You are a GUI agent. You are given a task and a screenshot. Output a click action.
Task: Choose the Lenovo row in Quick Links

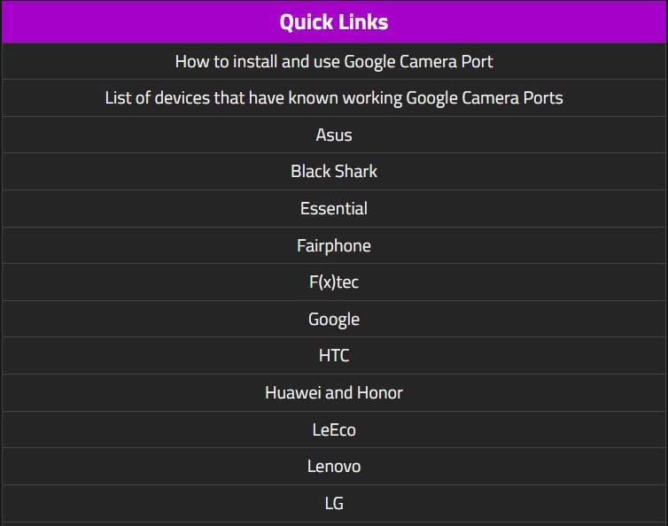tap(334, 467)
